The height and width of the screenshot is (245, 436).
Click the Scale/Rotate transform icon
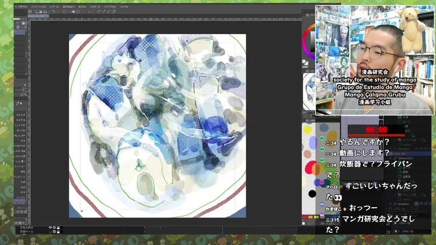tap(78, 12)
